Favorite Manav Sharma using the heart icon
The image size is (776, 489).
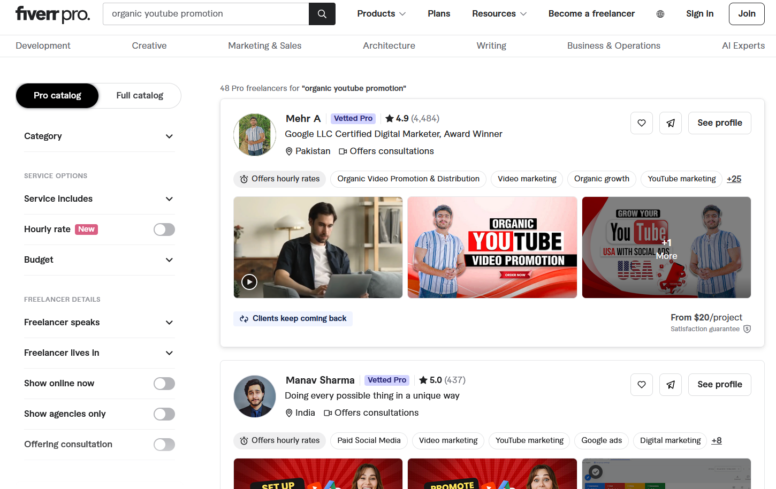tap(641, 384)
